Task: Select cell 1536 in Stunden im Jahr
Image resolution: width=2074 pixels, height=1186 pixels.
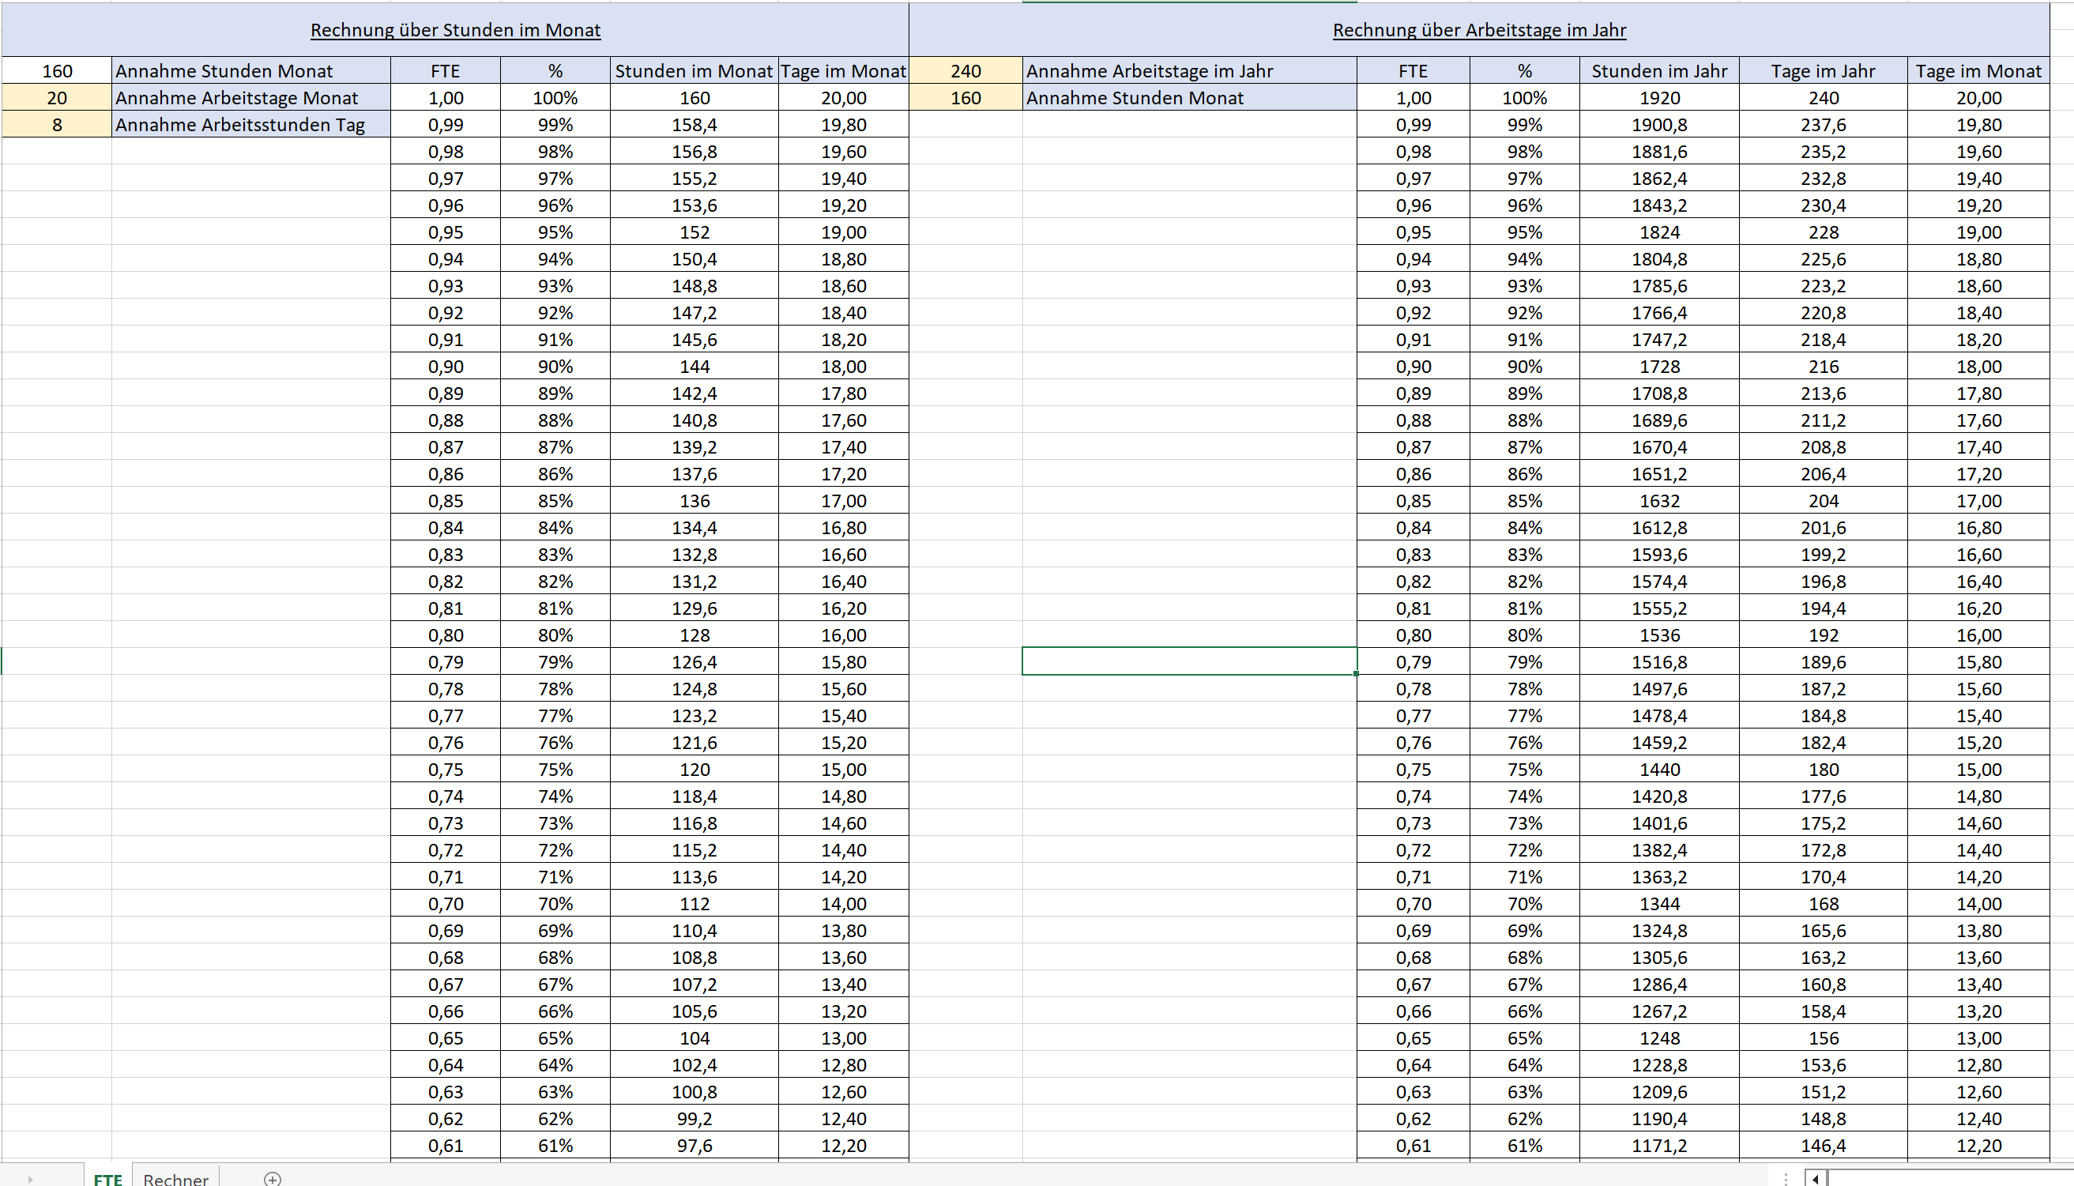Action: (1658, 635)
